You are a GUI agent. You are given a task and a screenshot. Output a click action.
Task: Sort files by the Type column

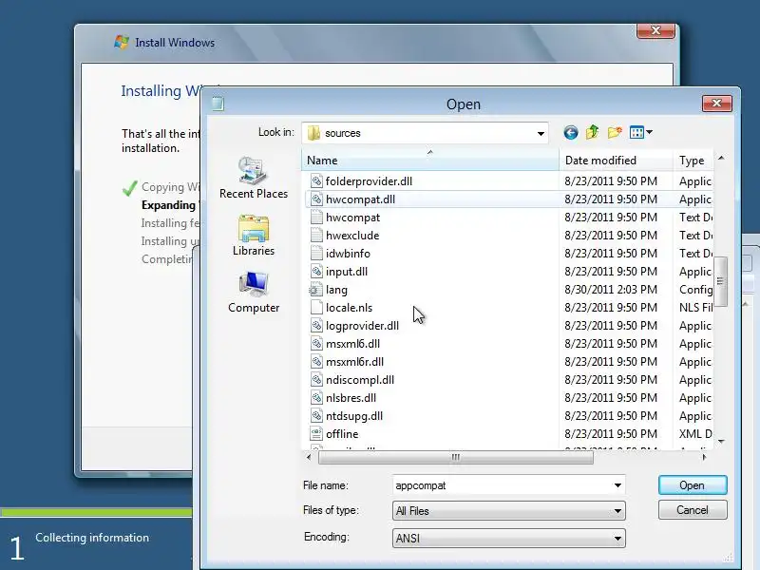tap(693, 161)
